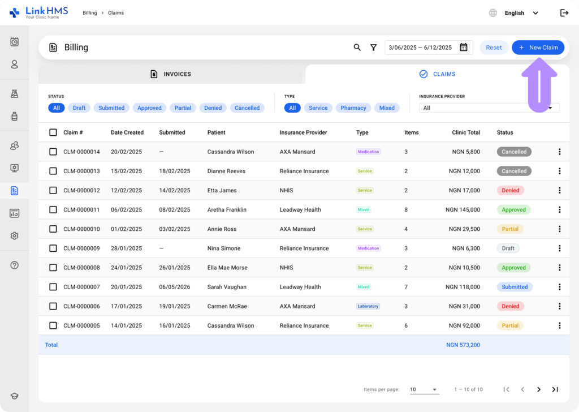Click the search magnifier icon in Billing header

click(357, 48)
